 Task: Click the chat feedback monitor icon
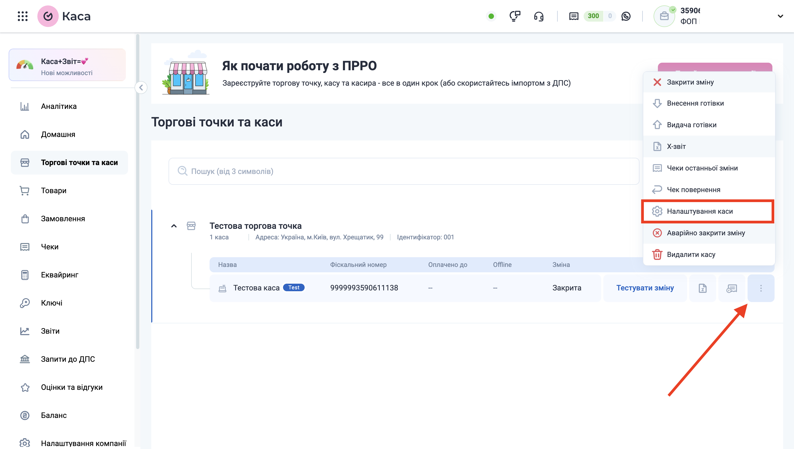(x=514, y=16)
